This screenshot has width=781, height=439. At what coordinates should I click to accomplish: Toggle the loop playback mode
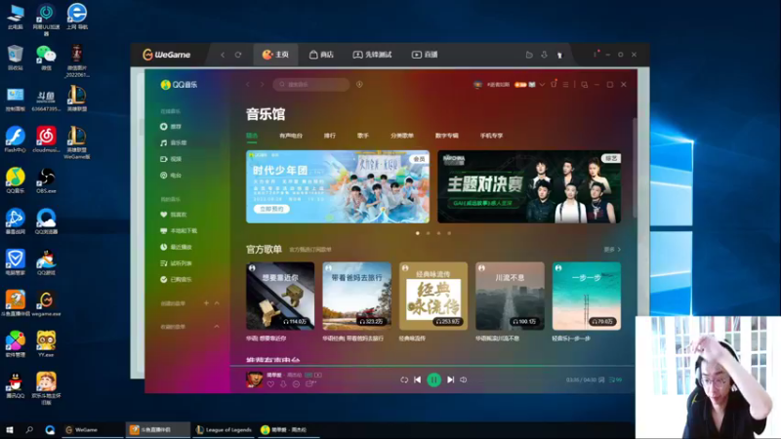[404, 379]
